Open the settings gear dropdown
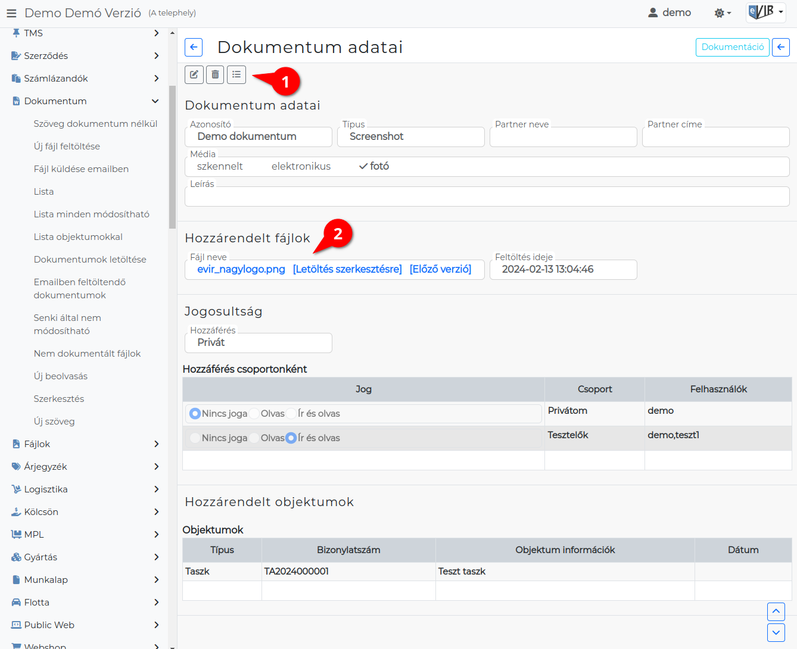Screen dimensions: 797x649 723,13
